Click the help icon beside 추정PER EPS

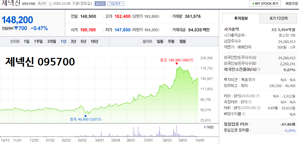[x=250, y=102]
